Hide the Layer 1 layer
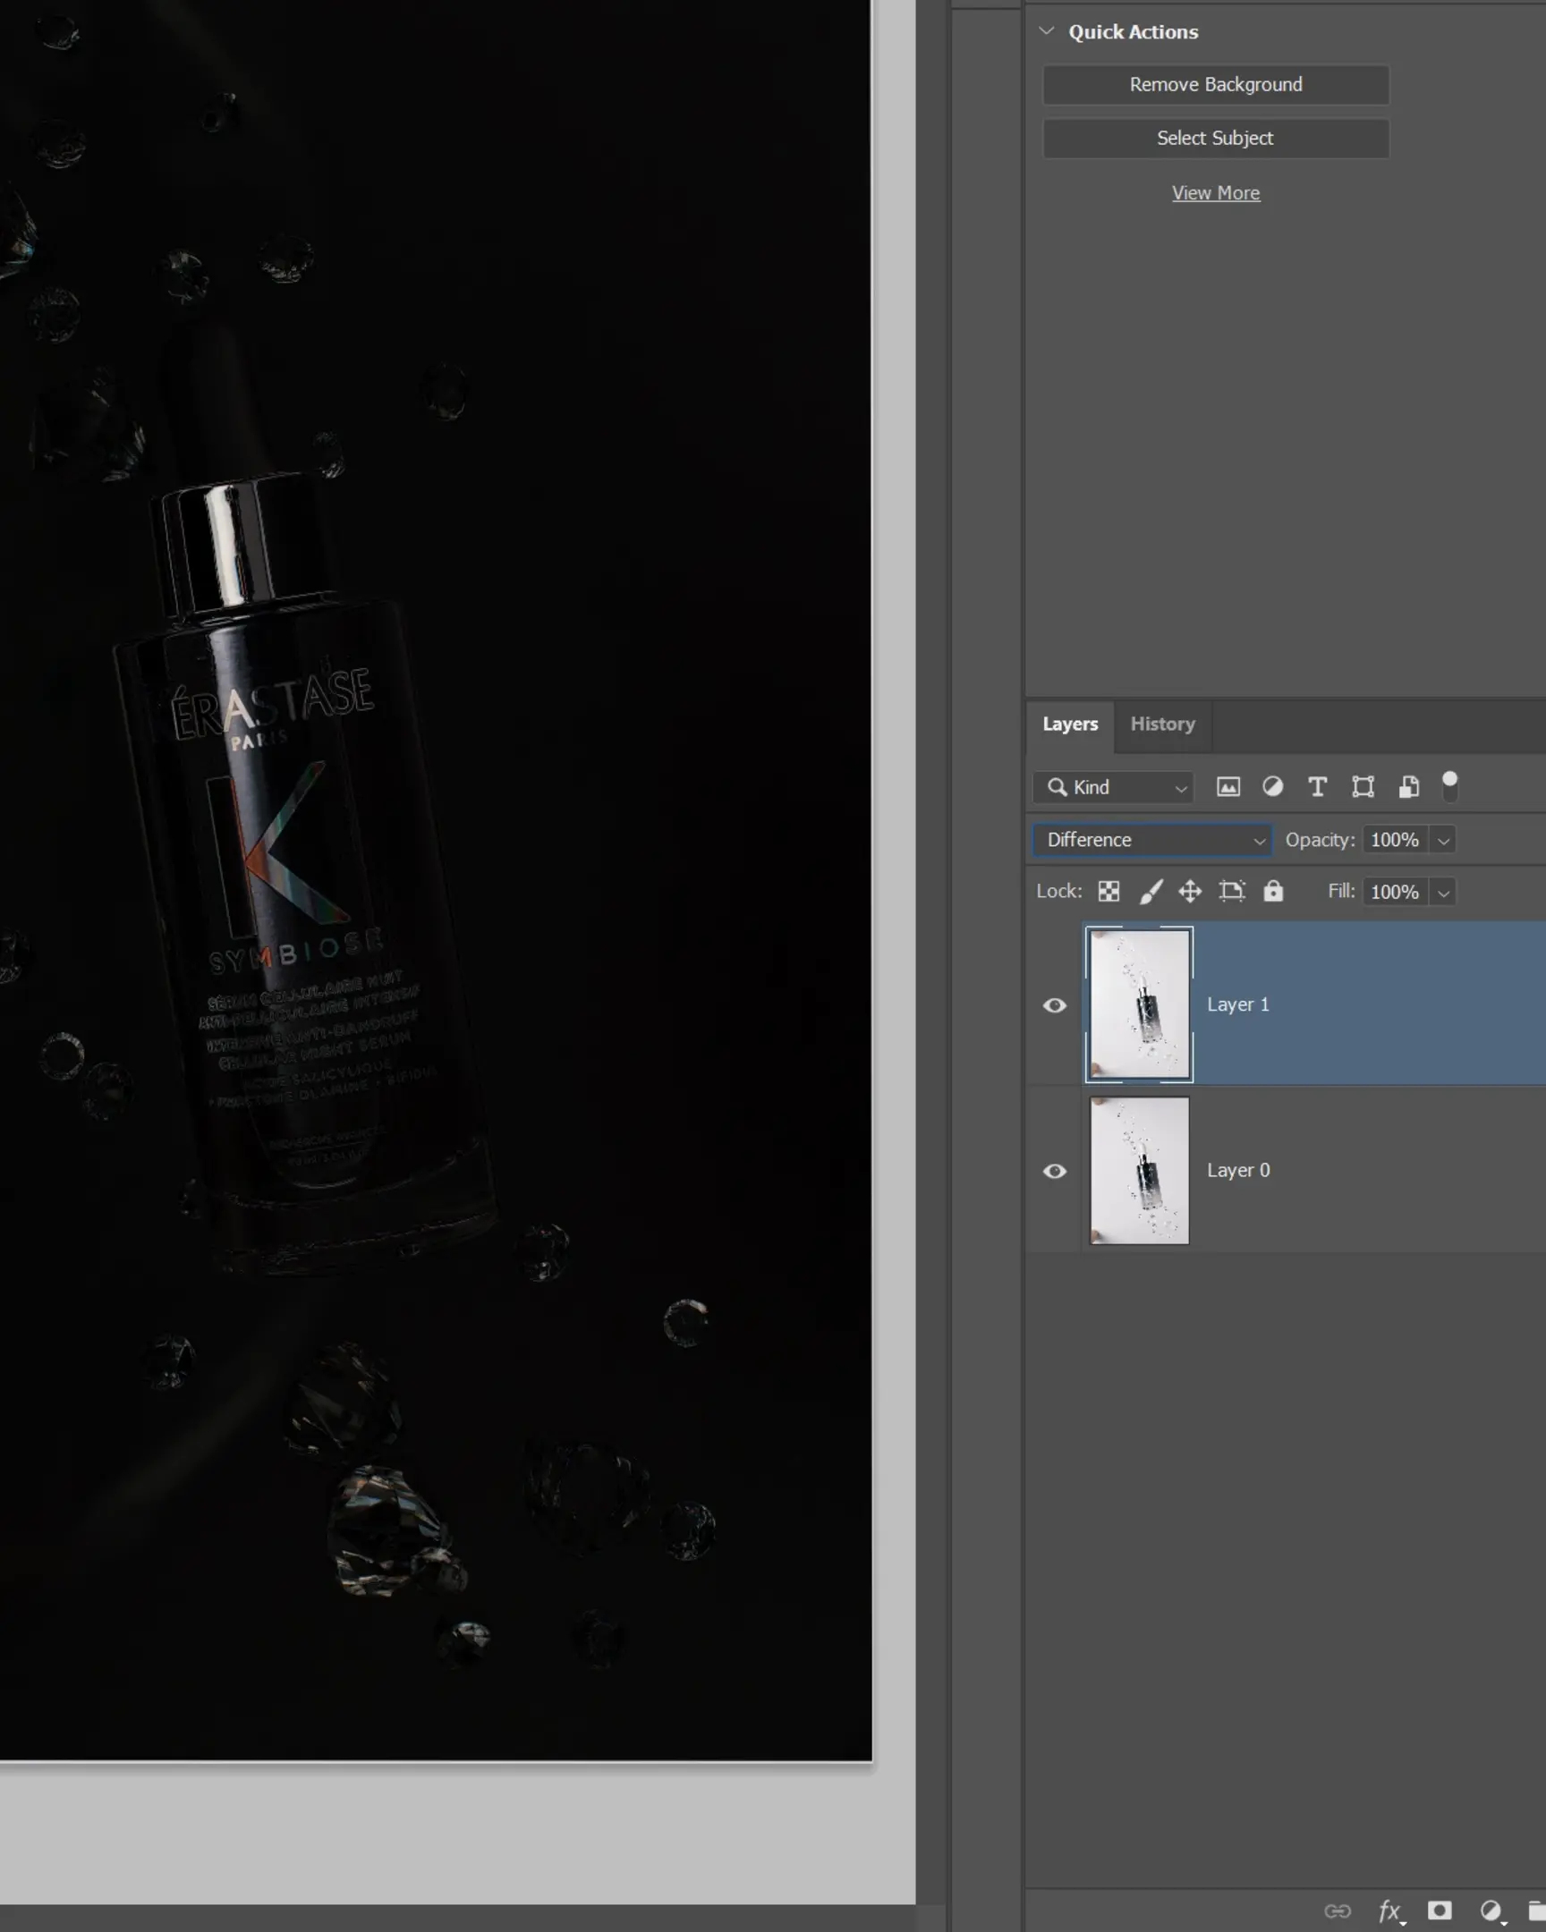1546x1932 pixels. [1055, 1004]
